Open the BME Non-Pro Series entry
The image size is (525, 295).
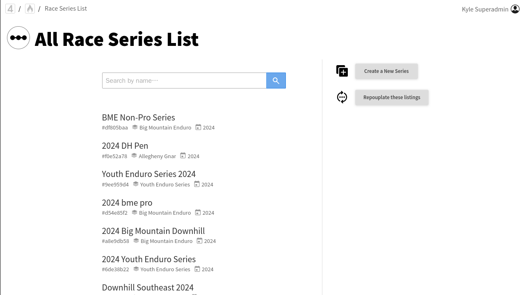click(138, 118)
